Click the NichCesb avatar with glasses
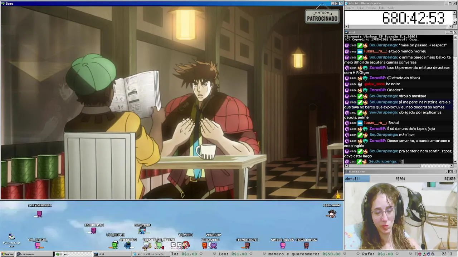The height and width of the screenshot is (257, 458). click(142, 231)
